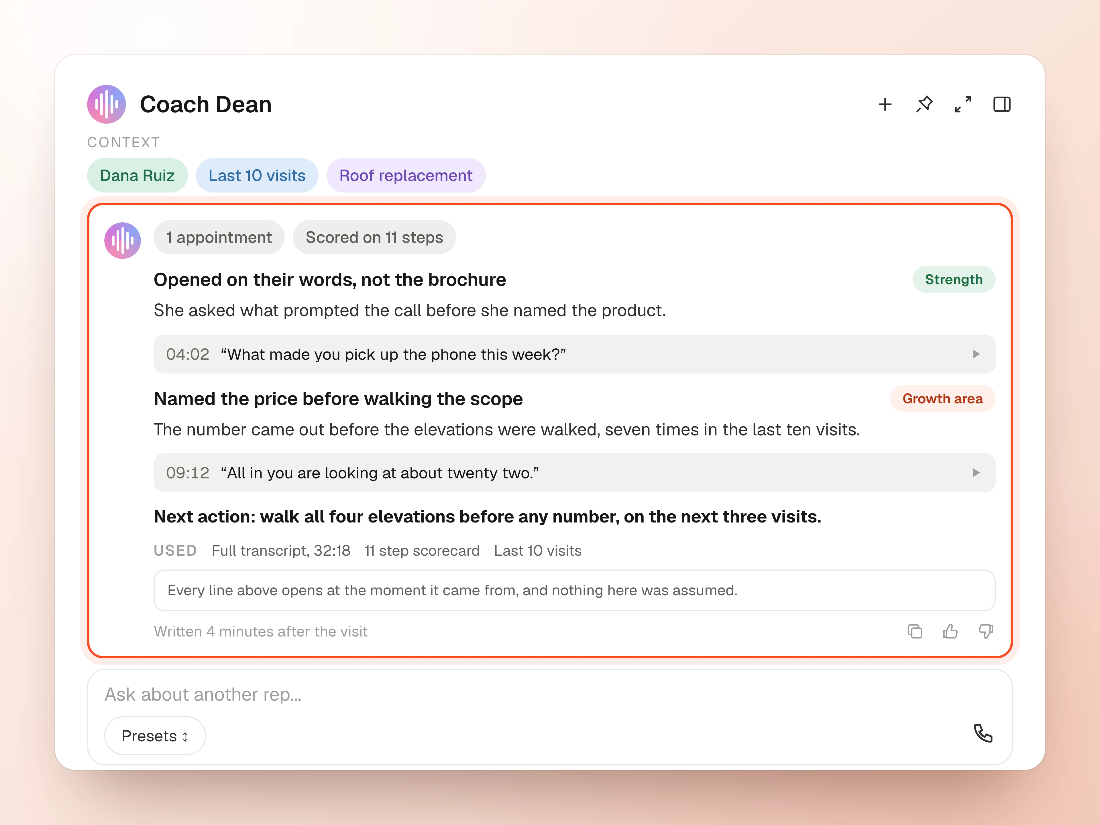Click the 09:12 timestamp
The height and width of the screenshot is (825, 1100).
coord(187,472)
